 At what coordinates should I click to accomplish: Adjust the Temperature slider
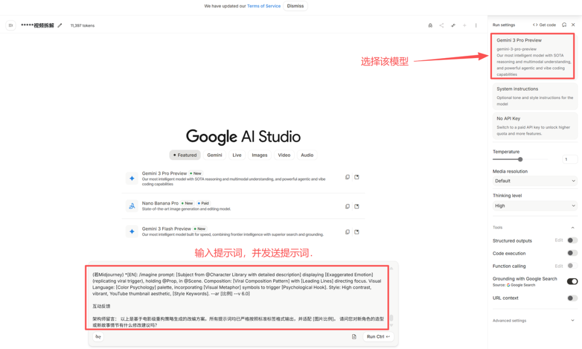(519, 159)
